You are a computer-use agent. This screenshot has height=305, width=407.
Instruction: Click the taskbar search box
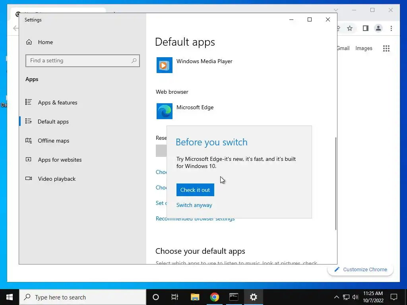tap(83, 297)
